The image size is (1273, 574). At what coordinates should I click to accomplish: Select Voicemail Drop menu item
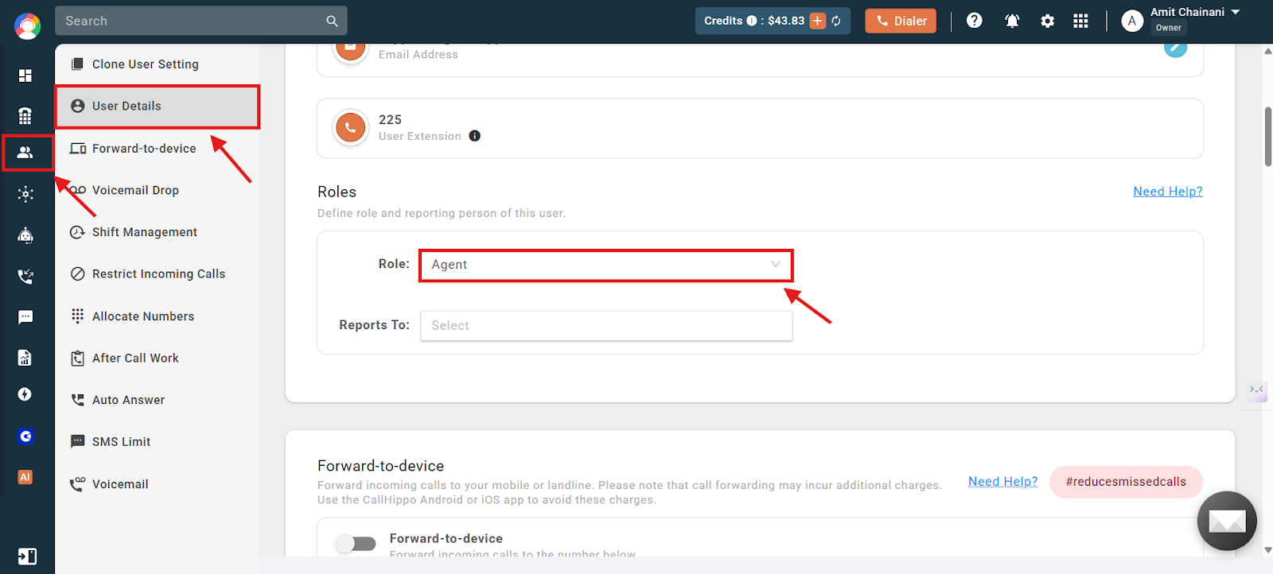(x=158, y=190)
